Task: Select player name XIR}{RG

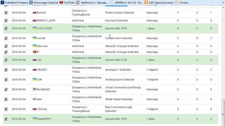Action: 42,70
